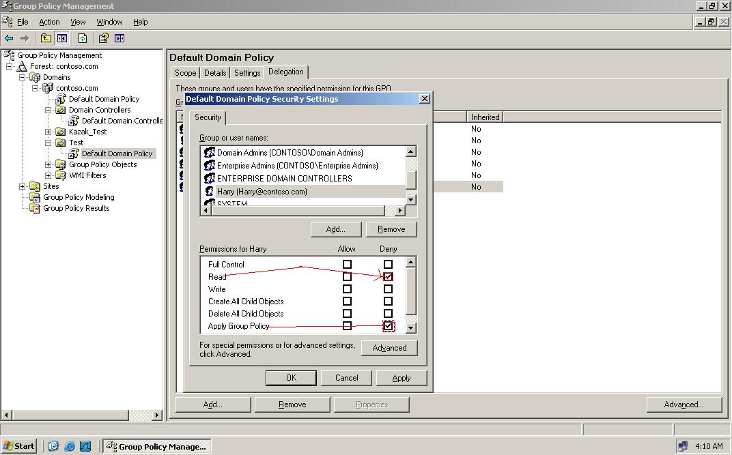Check Deny for Delete All Child Objects

[388, 313]
